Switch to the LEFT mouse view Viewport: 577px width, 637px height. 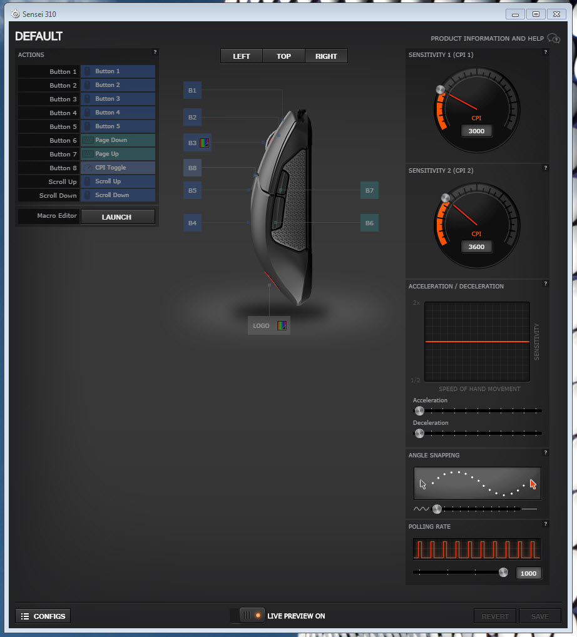(x=242, y=56)
